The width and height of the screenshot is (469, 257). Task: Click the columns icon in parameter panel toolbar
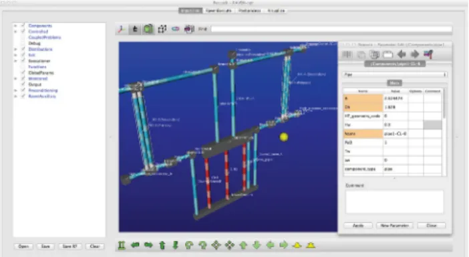347,54
